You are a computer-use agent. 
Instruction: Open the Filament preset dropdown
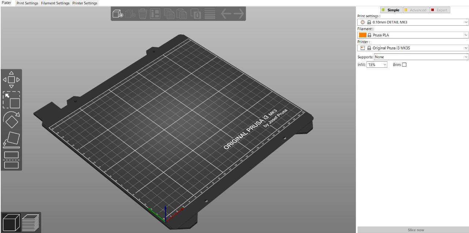click(x=413, y=35)
